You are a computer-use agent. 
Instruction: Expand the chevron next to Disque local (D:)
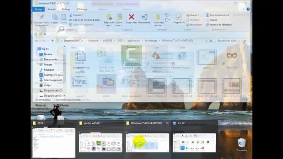tap(64, 95)
